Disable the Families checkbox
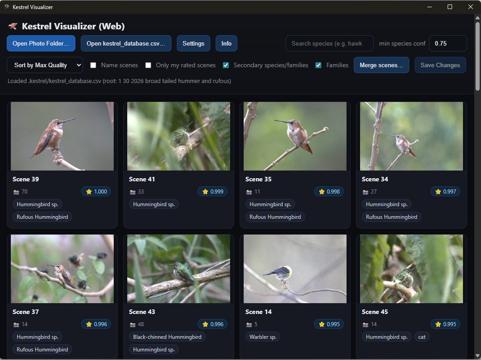Screen dimensions: 481x360 318,65
